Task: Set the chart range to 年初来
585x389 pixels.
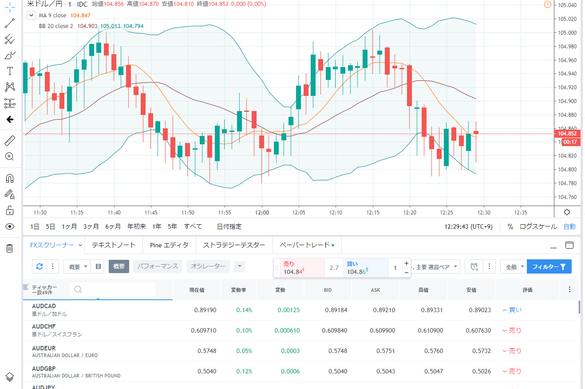Action: tap(137, 226)
